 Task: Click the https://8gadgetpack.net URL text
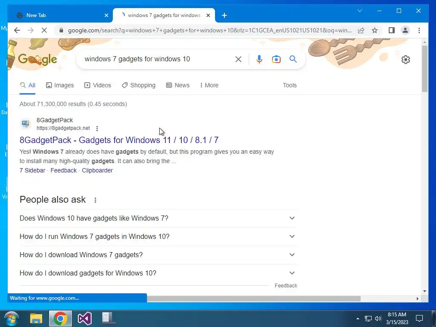63,128
